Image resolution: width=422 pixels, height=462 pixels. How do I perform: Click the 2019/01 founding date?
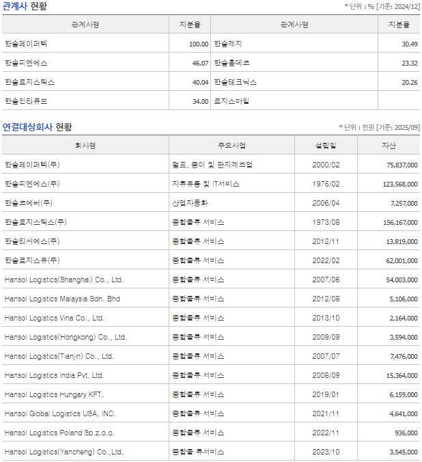click(x=326, y=394)
